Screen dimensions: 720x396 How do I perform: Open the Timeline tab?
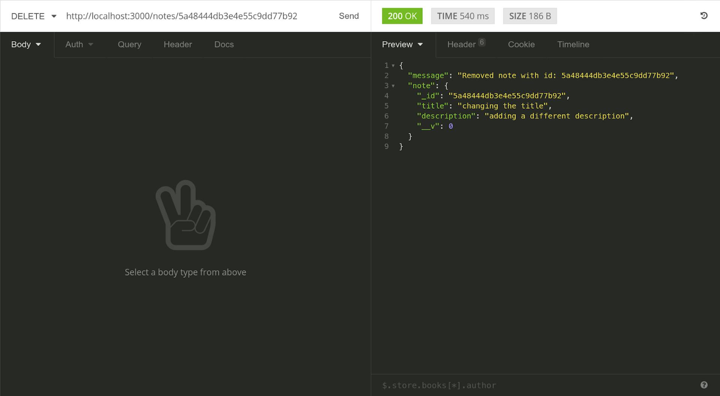coord(573,45)
